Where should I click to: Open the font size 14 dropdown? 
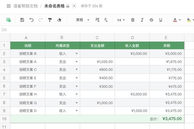[x=121, y=20]
